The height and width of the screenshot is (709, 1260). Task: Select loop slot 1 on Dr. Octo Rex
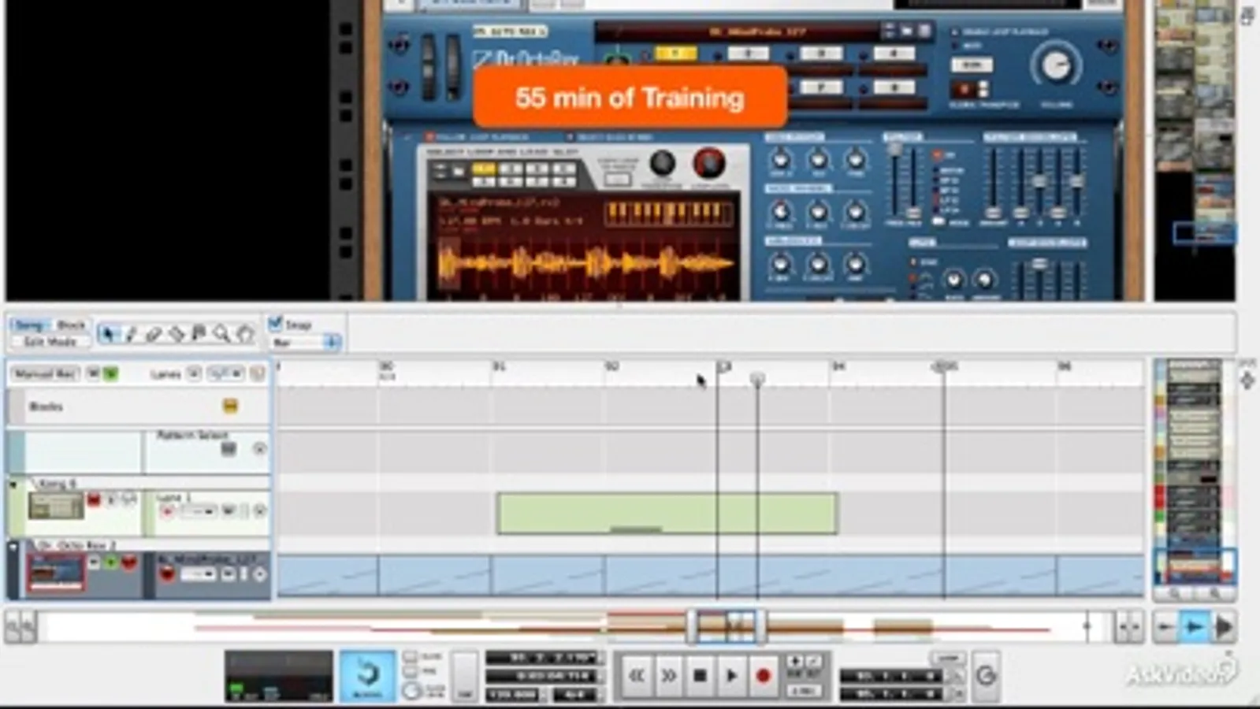(675, 54)
